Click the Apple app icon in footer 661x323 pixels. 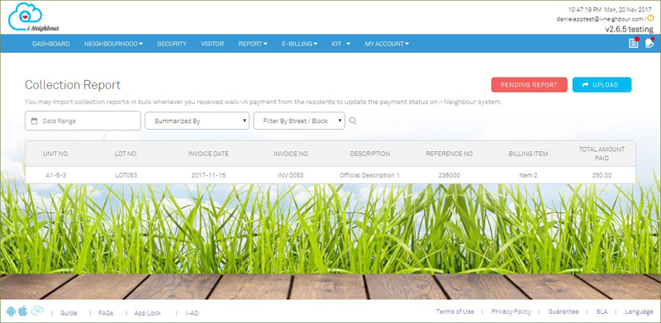23,311
